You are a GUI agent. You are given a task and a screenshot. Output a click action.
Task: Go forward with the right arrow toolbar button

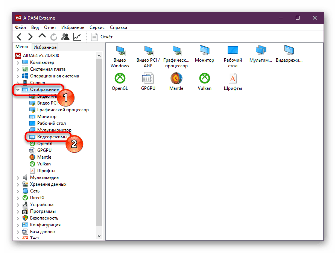[30, 37]
